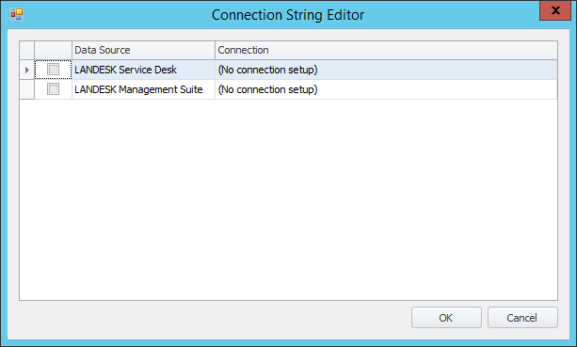Open the Service Desk connection cell
Screen dimensions: 577x347
click(386, 70)
